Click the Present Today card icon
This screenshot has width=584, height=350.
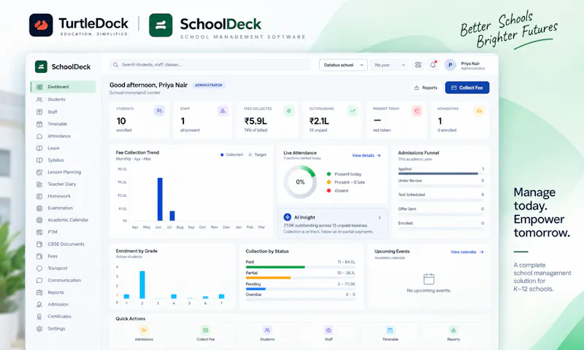pos(417,111)
